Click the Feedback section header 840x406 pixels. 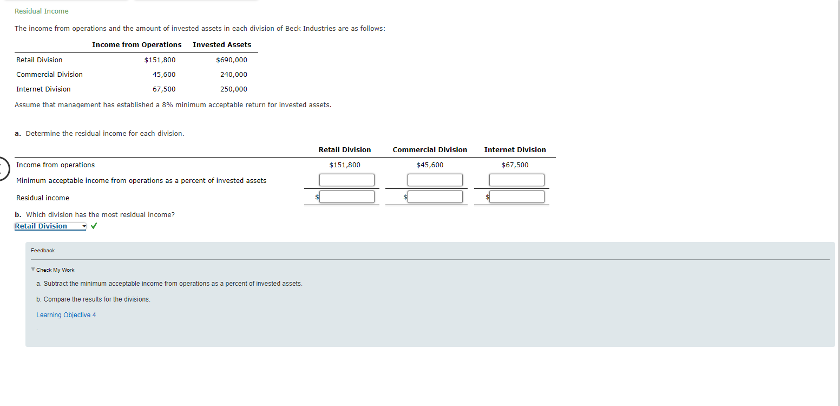(x=42, y=250)
